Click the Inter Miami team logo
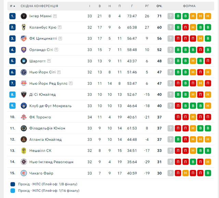This screenshot has height=198, width=219. click(24, 16)
